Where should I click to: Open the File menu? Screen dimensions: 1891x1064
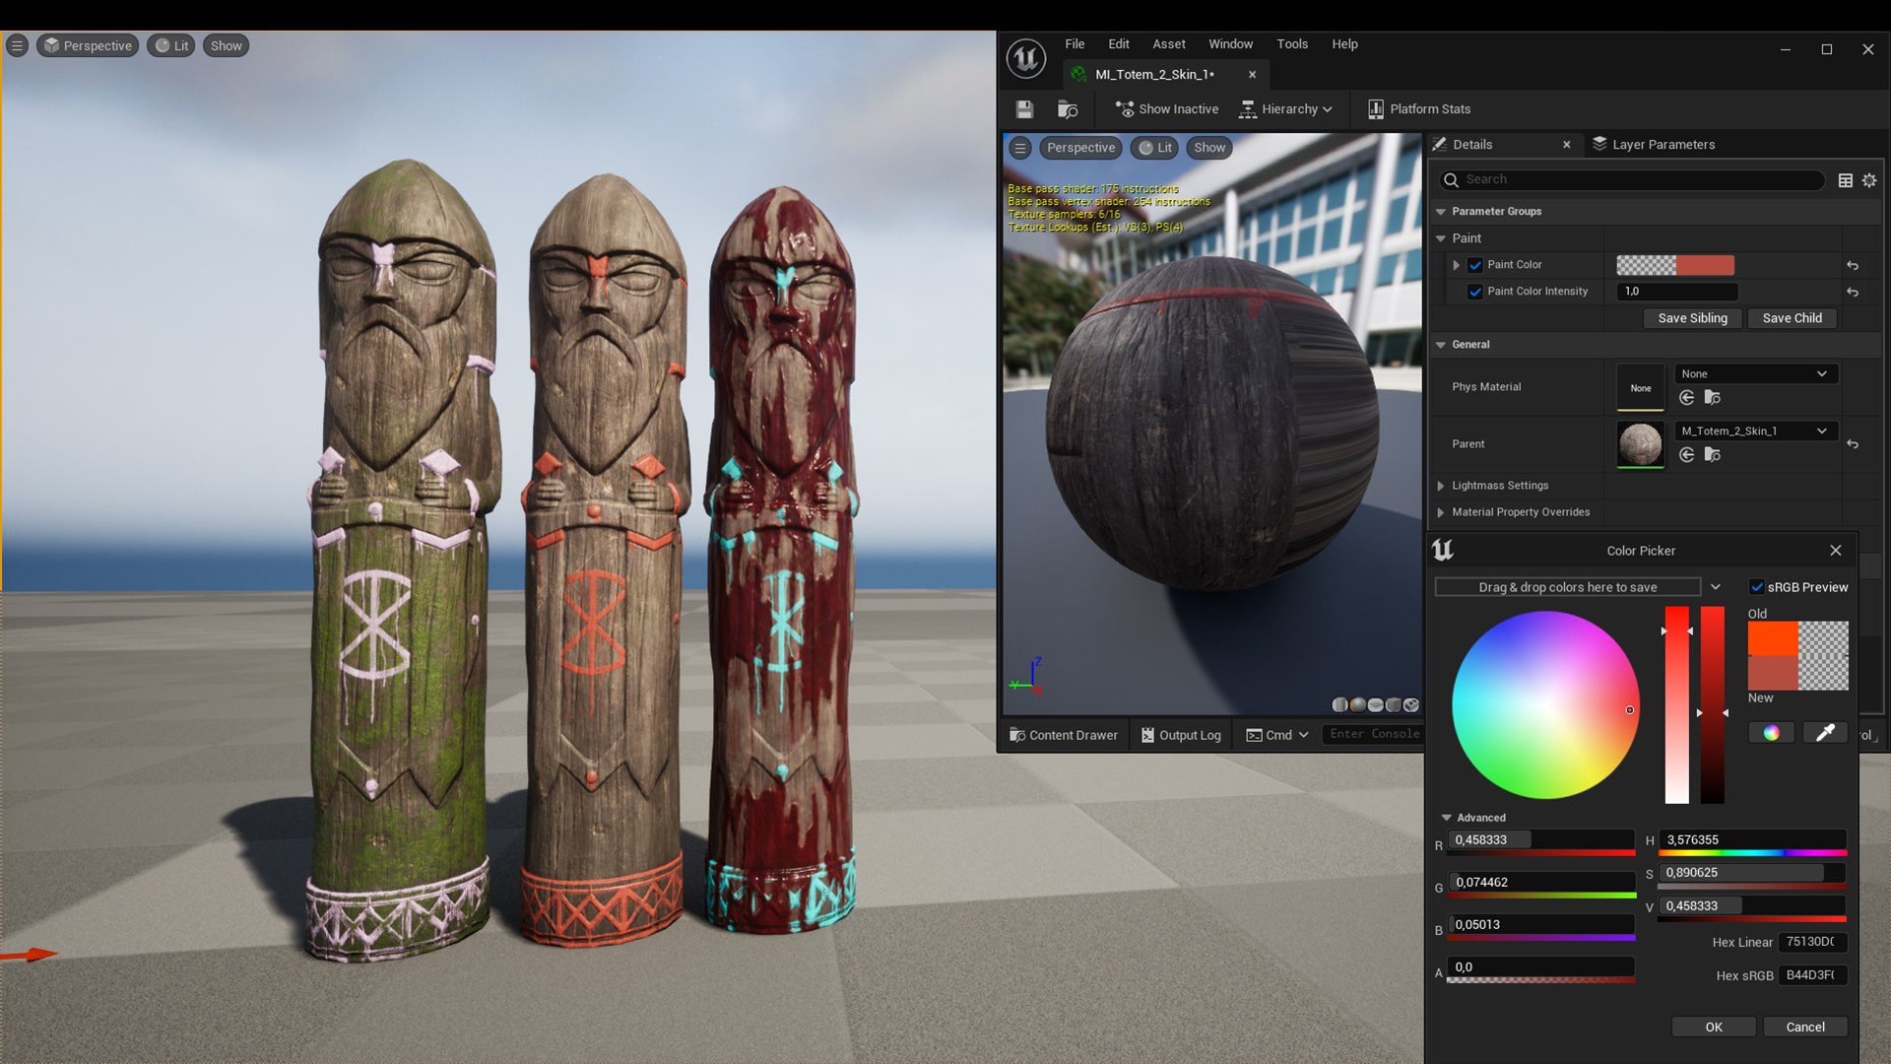1075,44
